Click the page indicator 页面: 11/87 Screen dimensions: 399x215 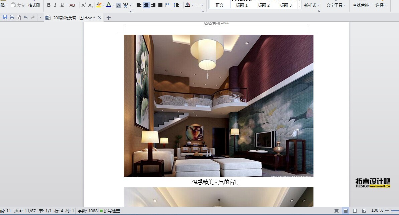pos(25,211)
